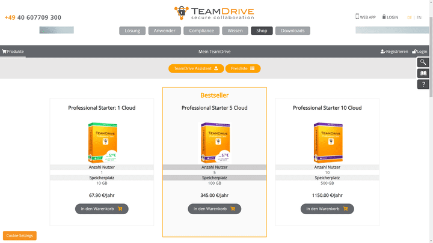Switch language to DE
Viewport: 433px width, 243px height.
coord(410,17)
